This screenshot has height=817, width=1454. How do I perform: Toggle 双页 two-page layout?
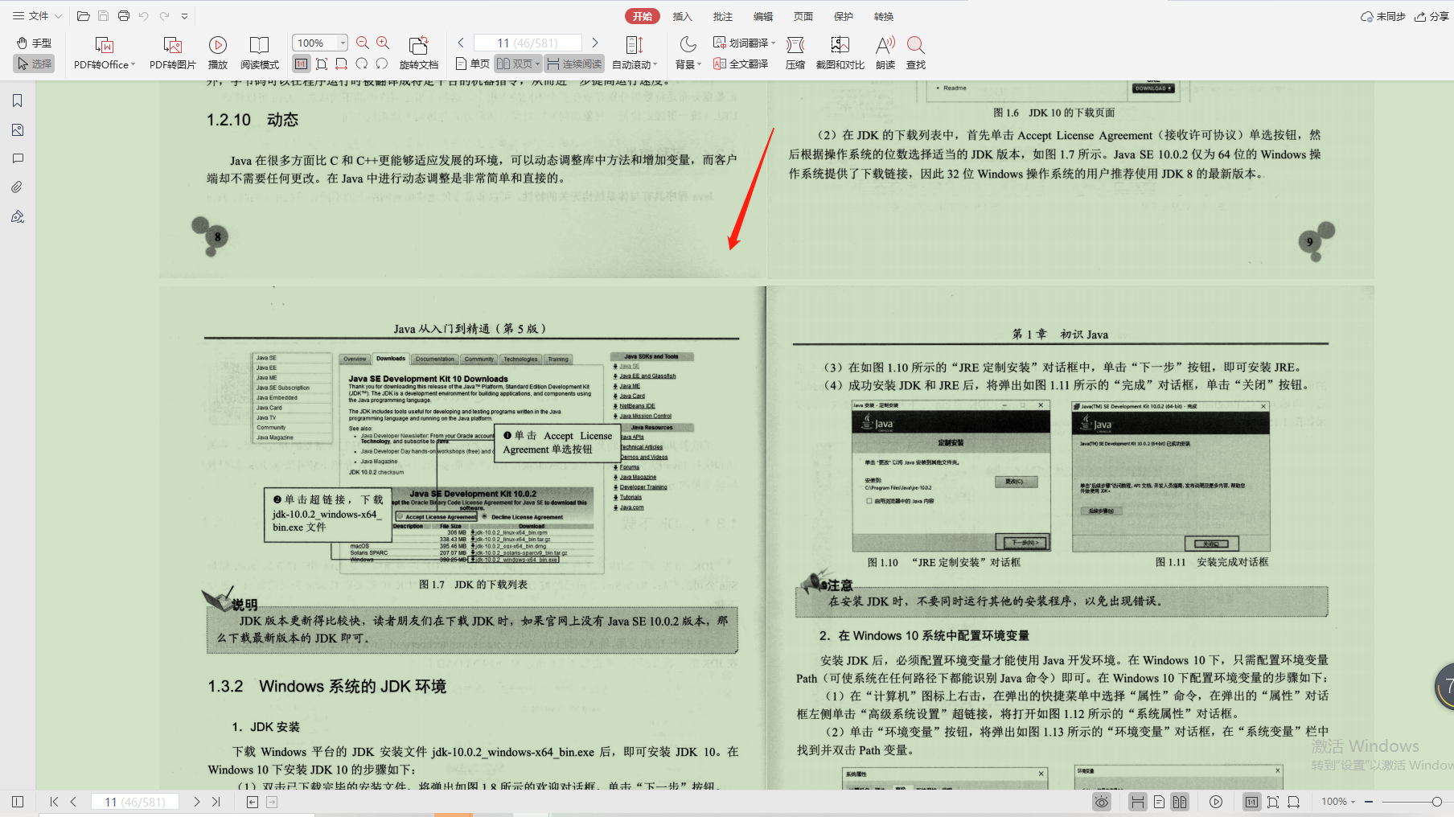(518, 64)
